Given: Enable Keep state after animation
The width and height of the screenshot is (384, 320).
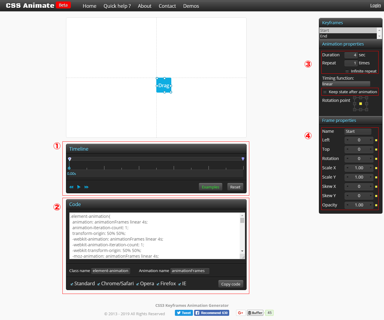Looking at the screenshot, I should tap(325, 92).
